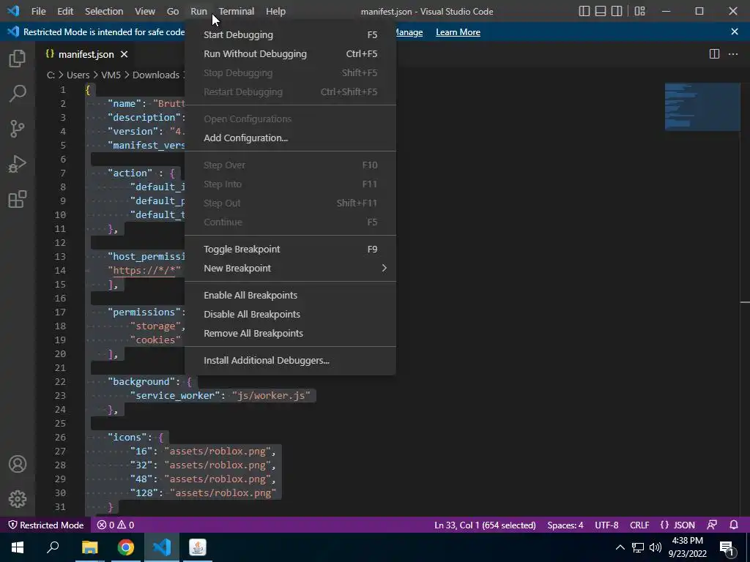Viewport: 750px width, 562px height.
Task: Toggle Panel layout icon in title bar
Action: click(601, 11)
